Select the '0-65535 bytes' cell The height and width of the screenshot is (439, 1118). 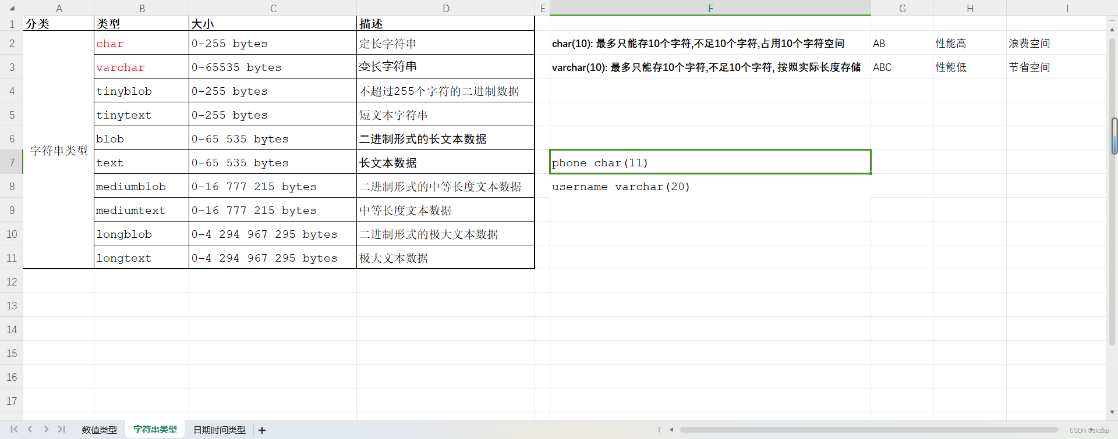tap(273, 67)
